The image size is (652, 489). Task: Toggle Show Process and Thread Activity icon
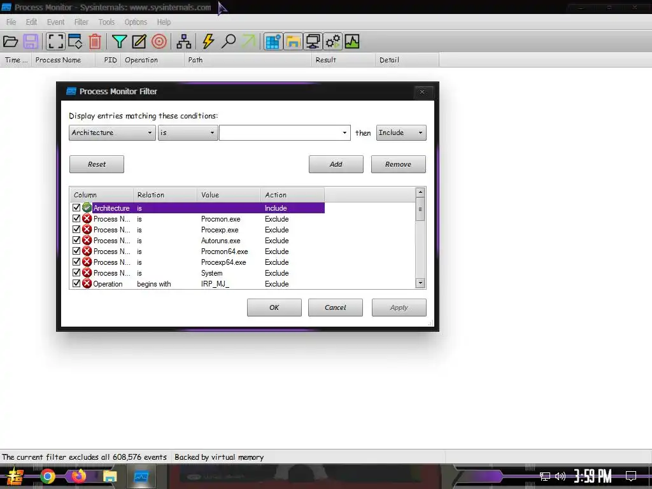332,41
